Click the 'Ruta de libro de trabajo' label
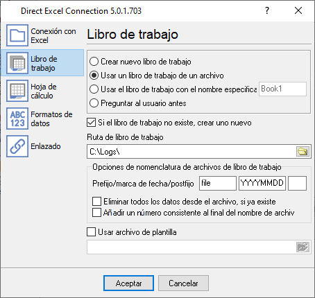315x298 pixels. pyautogui.click(x=125, y=137)
